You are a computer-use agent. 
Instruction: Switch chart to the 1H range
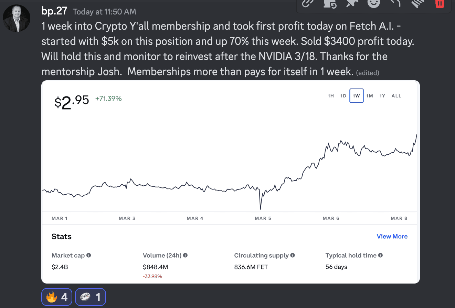point(331,96)
